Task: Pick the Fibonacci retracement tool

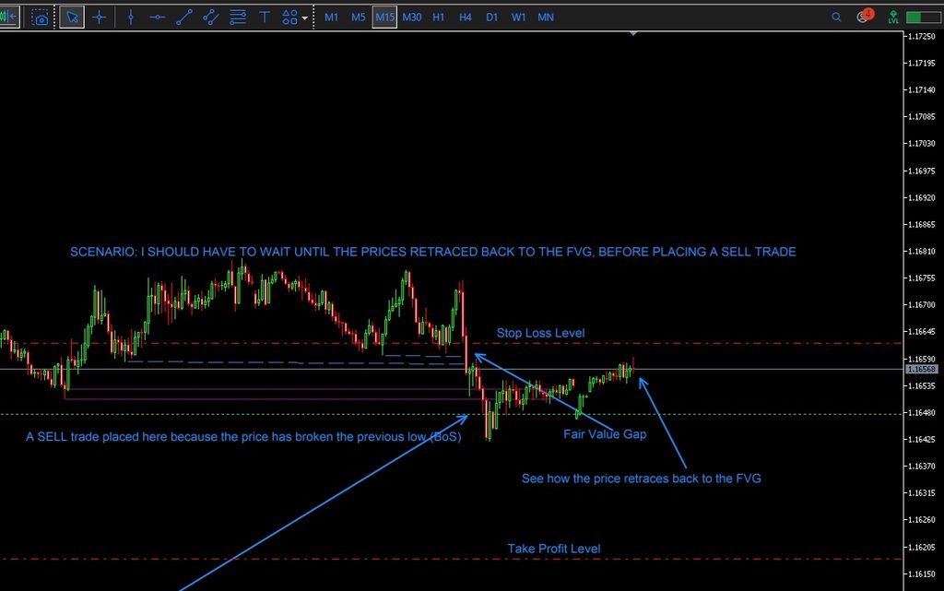Action: [x=238, y=18]
